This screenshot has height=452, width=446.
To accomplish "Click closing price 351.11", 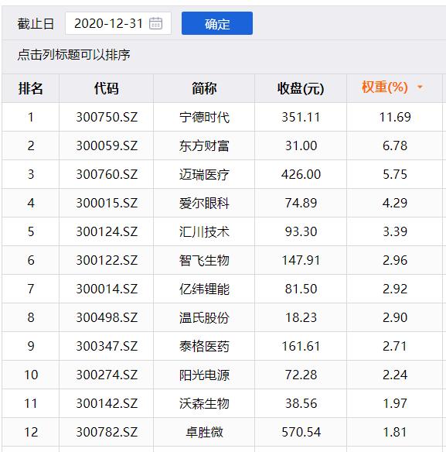I will (x=301, y=117).
